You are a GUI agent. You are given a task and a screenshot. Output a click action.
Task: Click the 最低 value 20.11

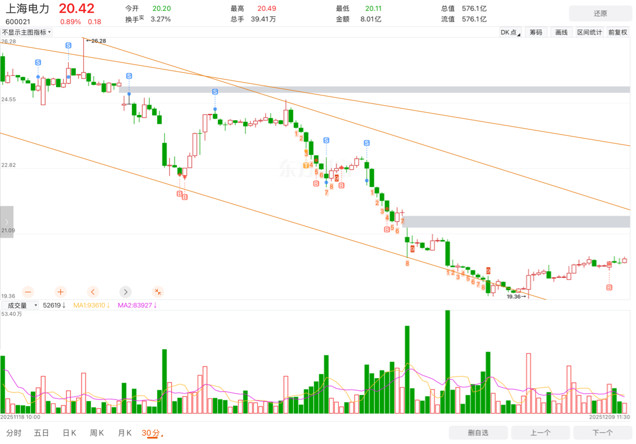pyautogui.click(x=373, y=8)
